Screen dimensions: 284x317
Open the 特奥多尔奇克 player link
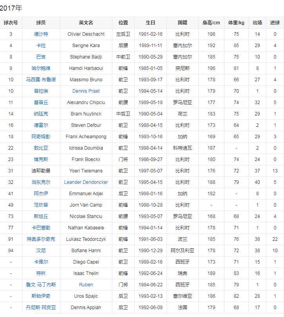[41, 239]
